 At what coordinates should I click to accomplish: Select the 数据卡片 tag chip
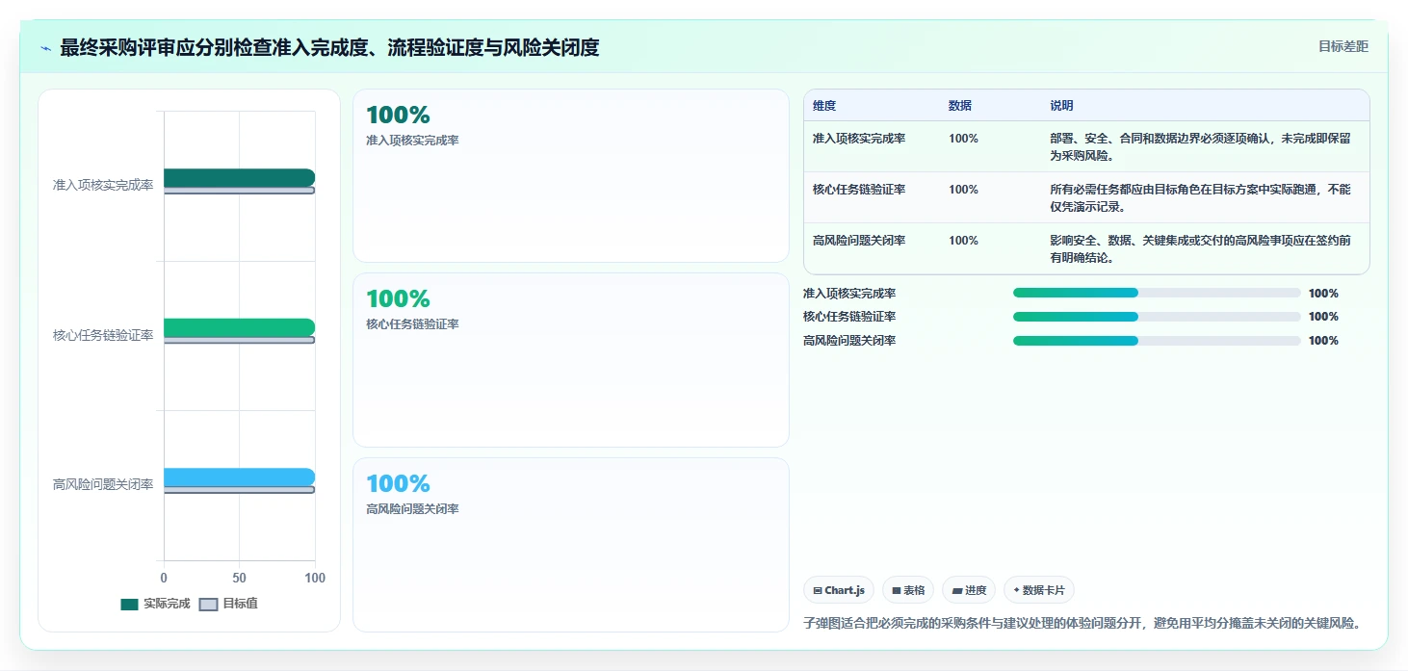(x=1039, y=590)
